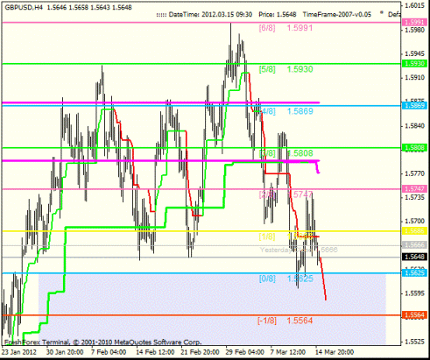Click the [6/8] 1.5991 Murrey level label

tap(285, 28)
